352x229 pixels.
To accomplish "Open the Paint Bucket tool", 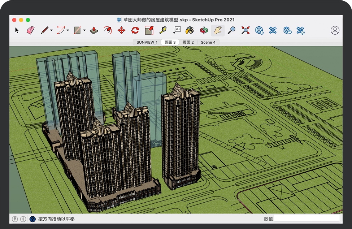I will [x=189, y=30].
